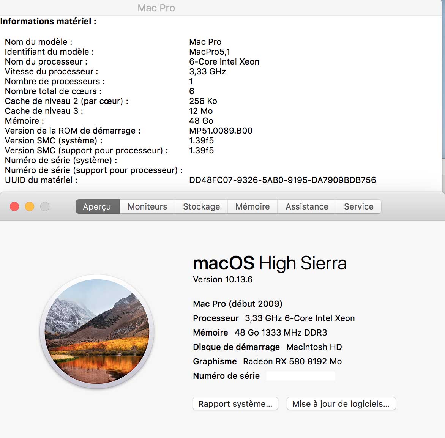This screenshot has height=438, width=445.
Task: Click the macOS High Sierra logo image
Action: click(97, 331)
